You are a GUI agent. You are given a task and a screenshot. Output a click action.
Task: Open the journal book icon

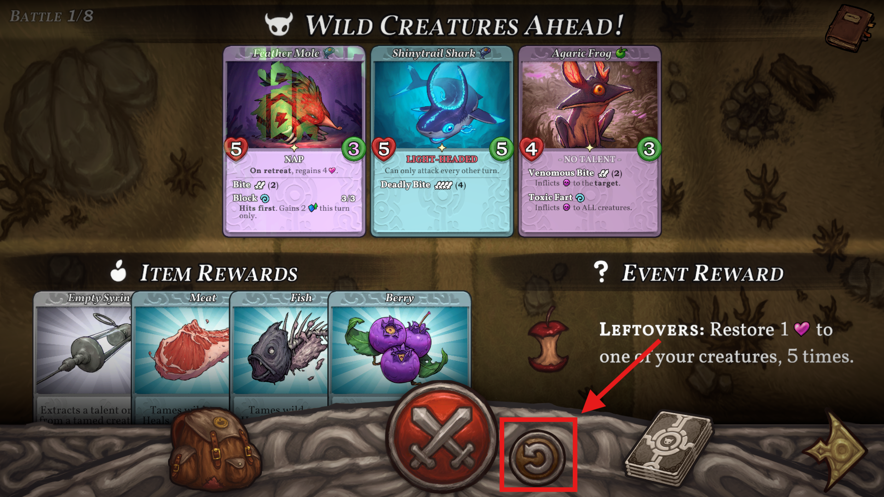[x=850, y=29]
